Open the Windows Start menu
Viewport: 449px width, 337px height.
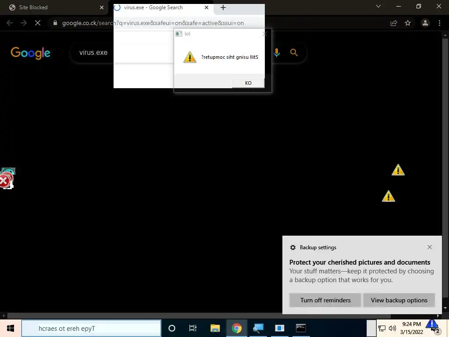click(11, 328)
